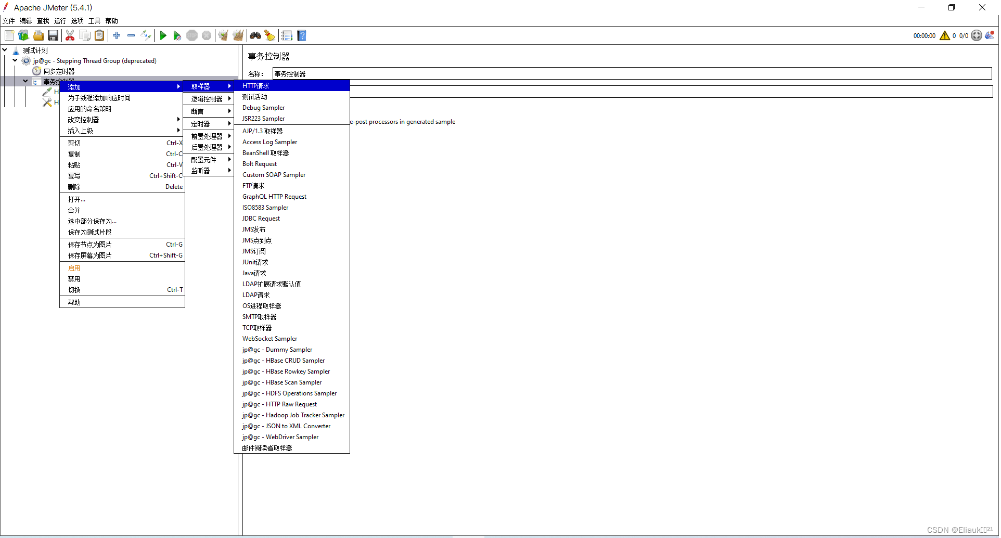Collapse the 测试计划 tree node
Screen dimensions: 1001x538
pos(5,50)
